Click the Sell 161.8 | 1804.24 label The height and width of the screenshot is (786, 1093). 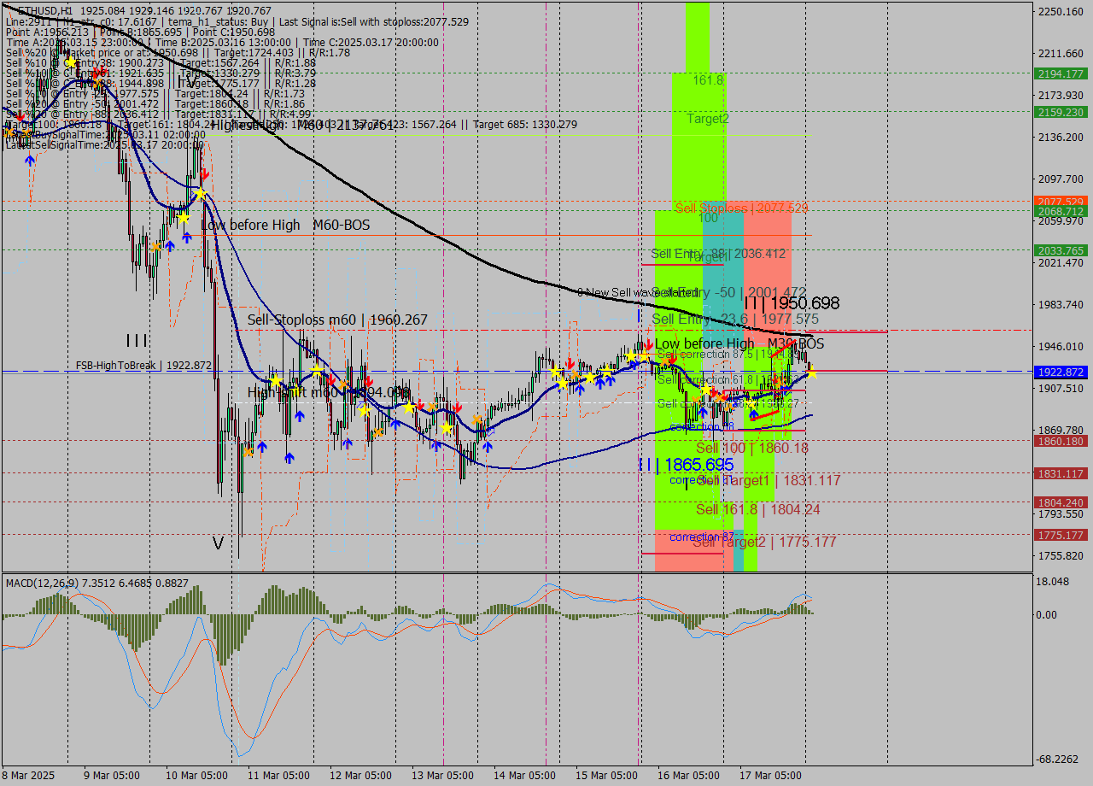click(757, 509)
